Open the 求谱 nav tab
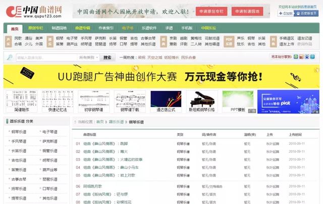 tap(169, 28)
